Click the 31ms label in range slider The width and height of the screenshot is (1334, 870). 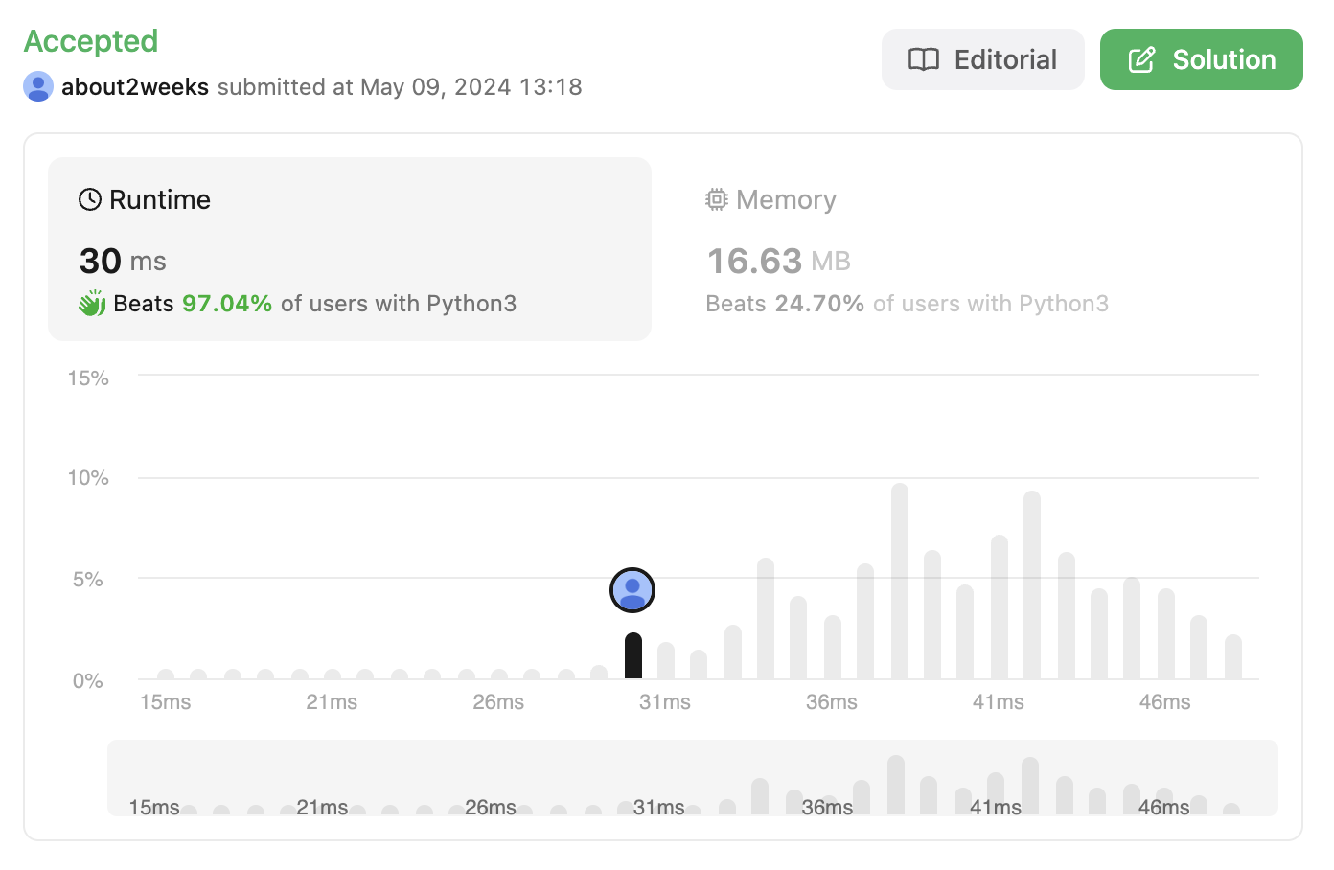pyautogui.click(x=659, y=807)
